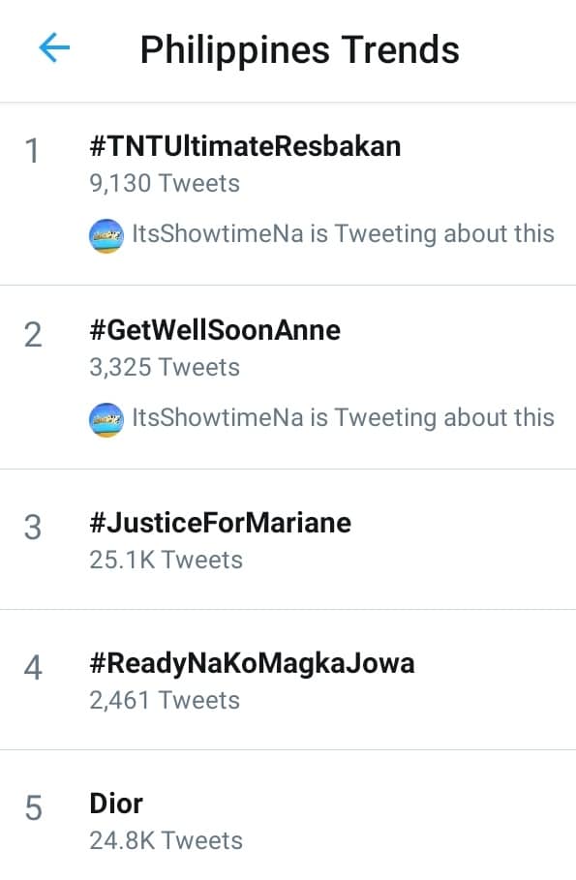Tap rank number 2 in trends

pos(33,335)
